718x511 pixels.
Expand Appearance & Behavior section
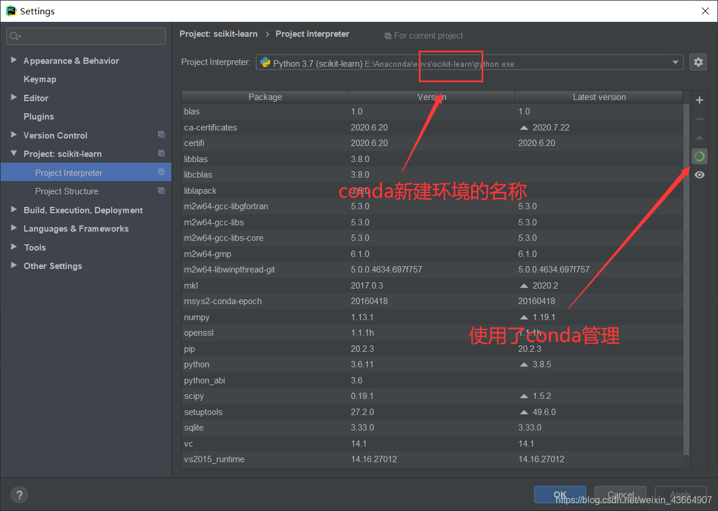click(x=14, y=60)
